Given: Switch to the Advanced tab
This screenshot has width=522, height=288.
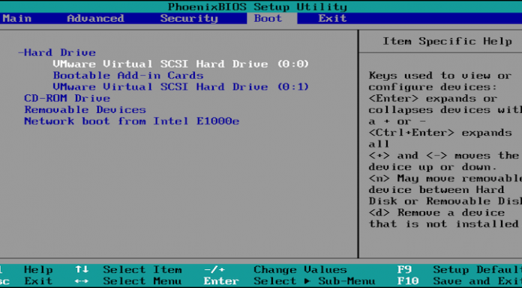Looking at the screenshot, I should click(95, 18).
